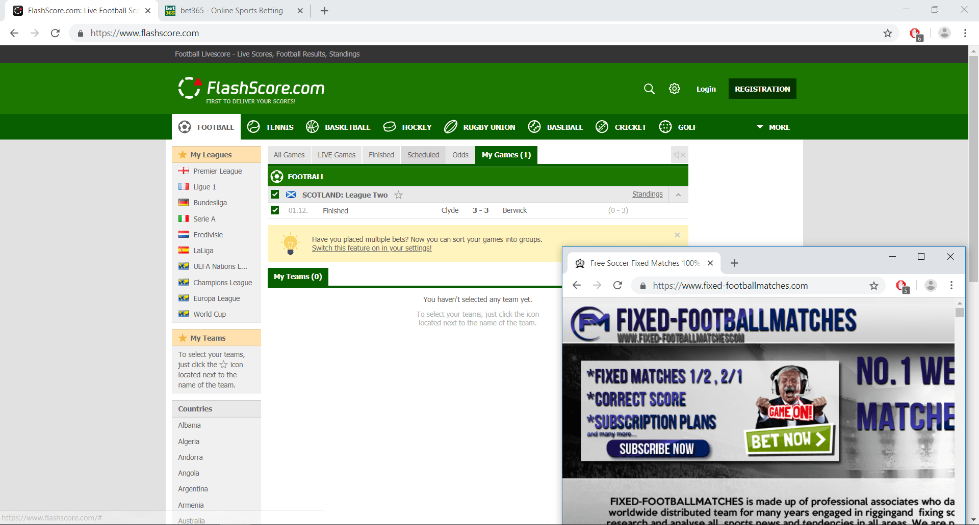Collapse the Scotland League Two section
The image size is (979, 525).
678,195
